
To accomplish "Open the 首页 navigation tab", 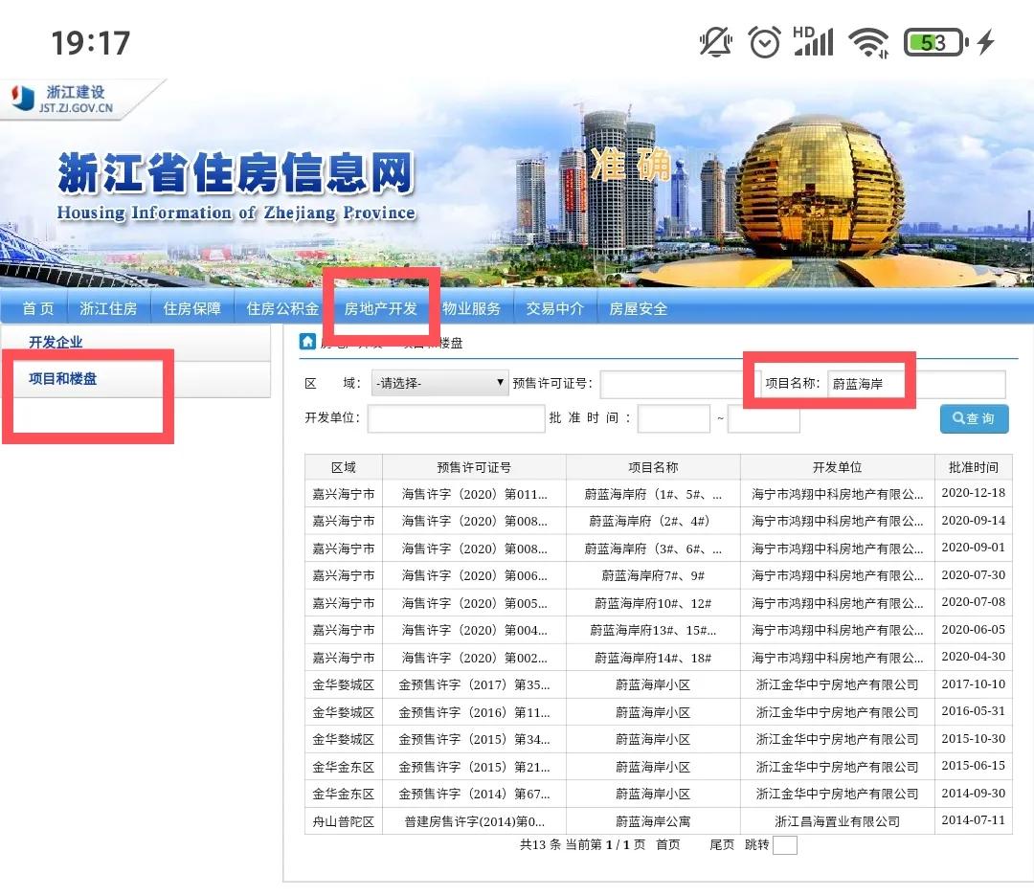I will (x=38, y=308).
